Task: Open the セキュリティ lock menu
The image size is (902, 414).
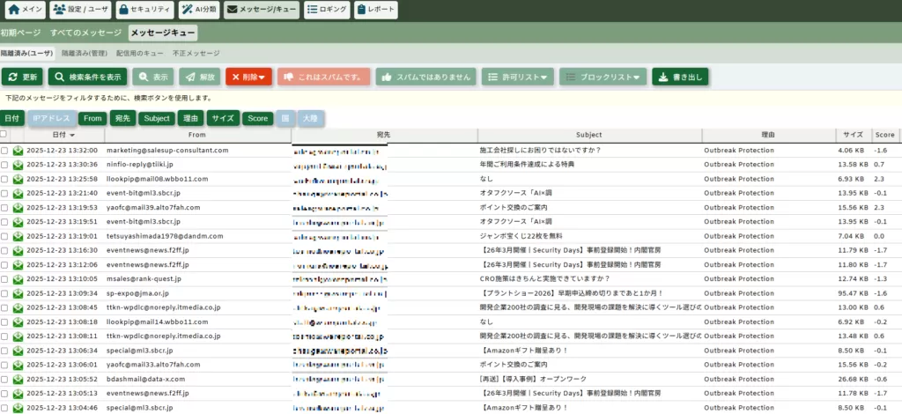Action: pyautogui.click(x=144, y=11)
